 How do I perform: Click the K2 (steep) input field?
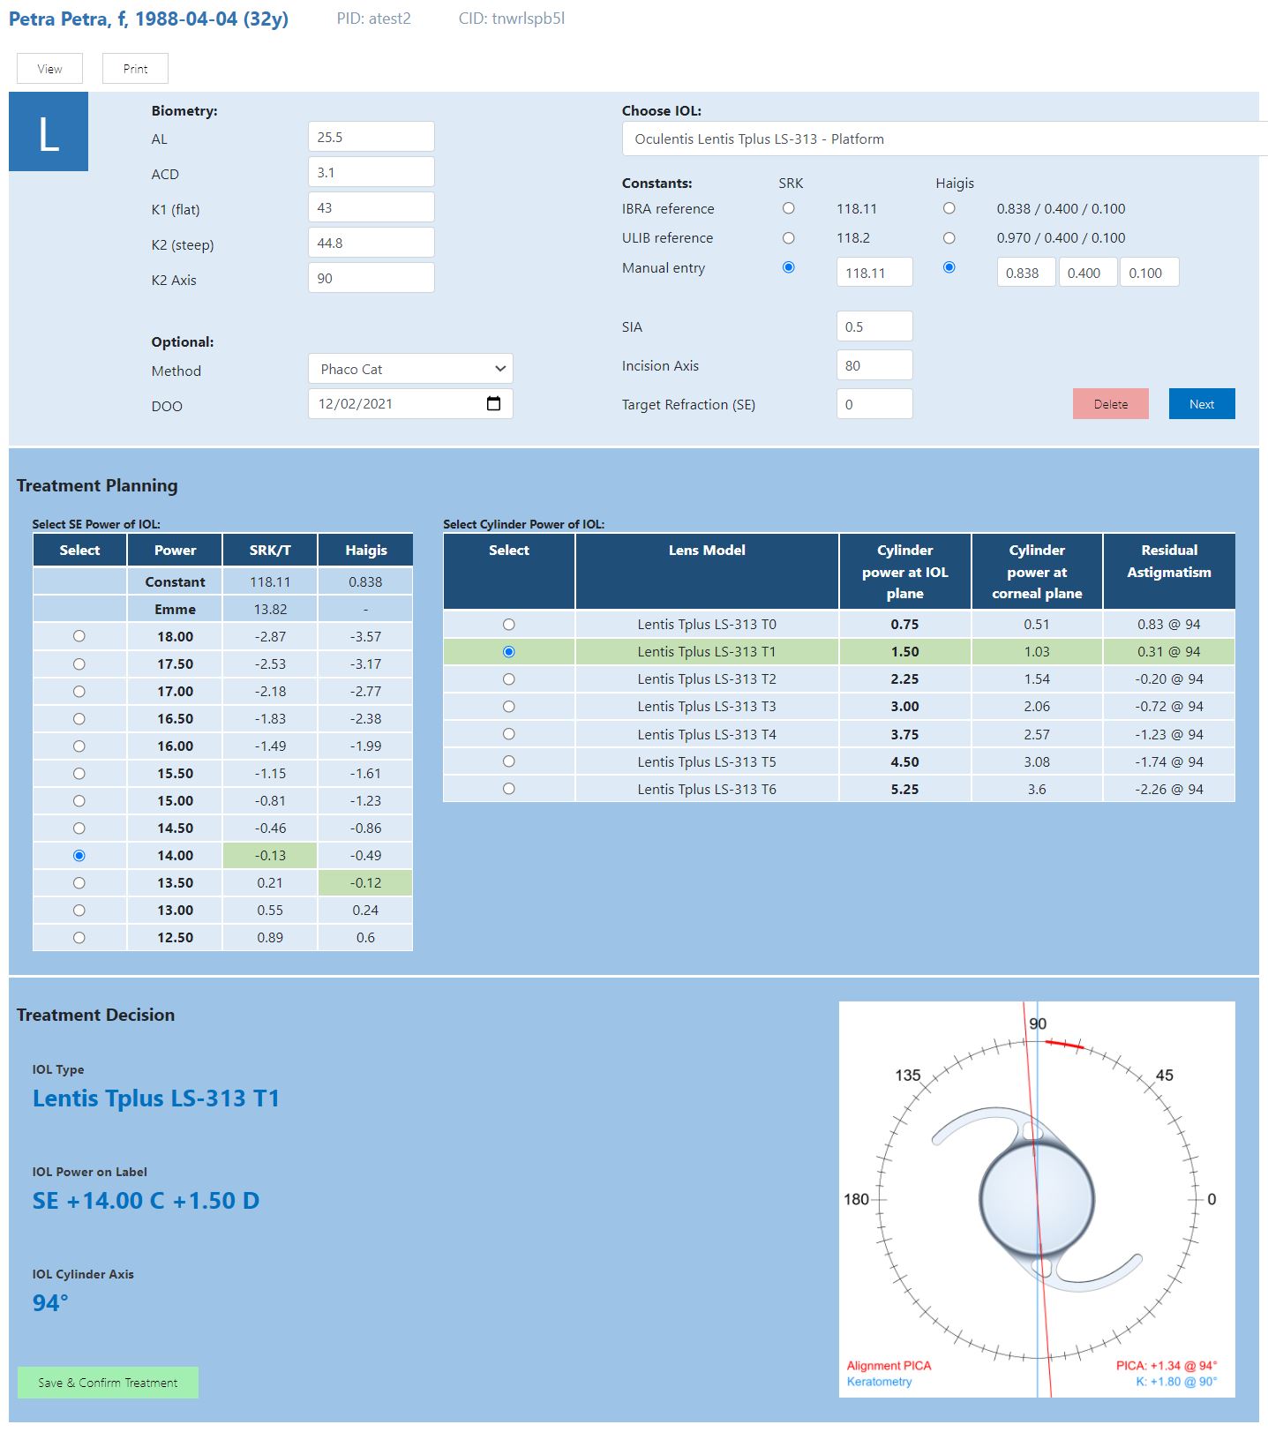pyautogui.click(x=371, y=243)
